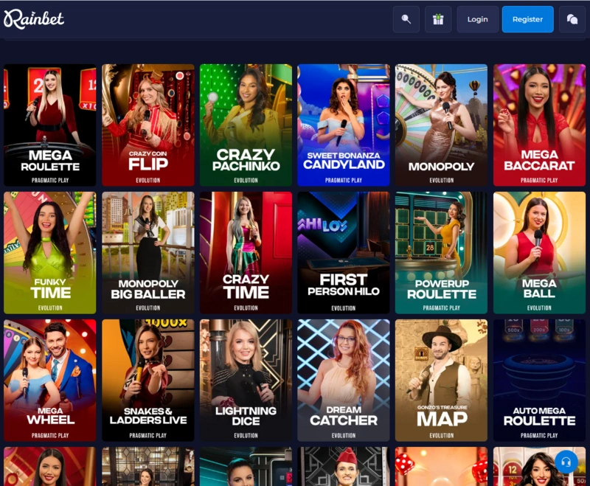The height and width of the screenshot is (486, 590).
Task: Play Mega Baccarat
Action: point(539,124)
